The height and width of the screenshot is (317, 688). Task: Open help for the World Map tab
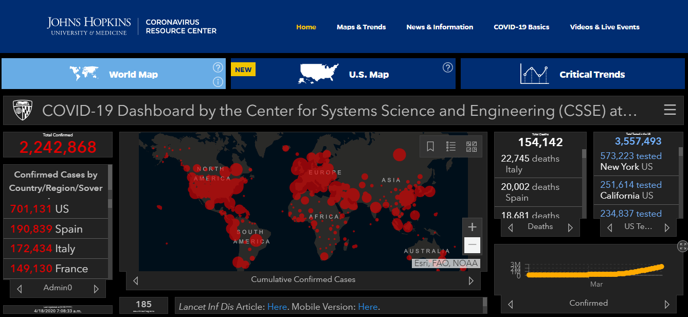(218, 67)
